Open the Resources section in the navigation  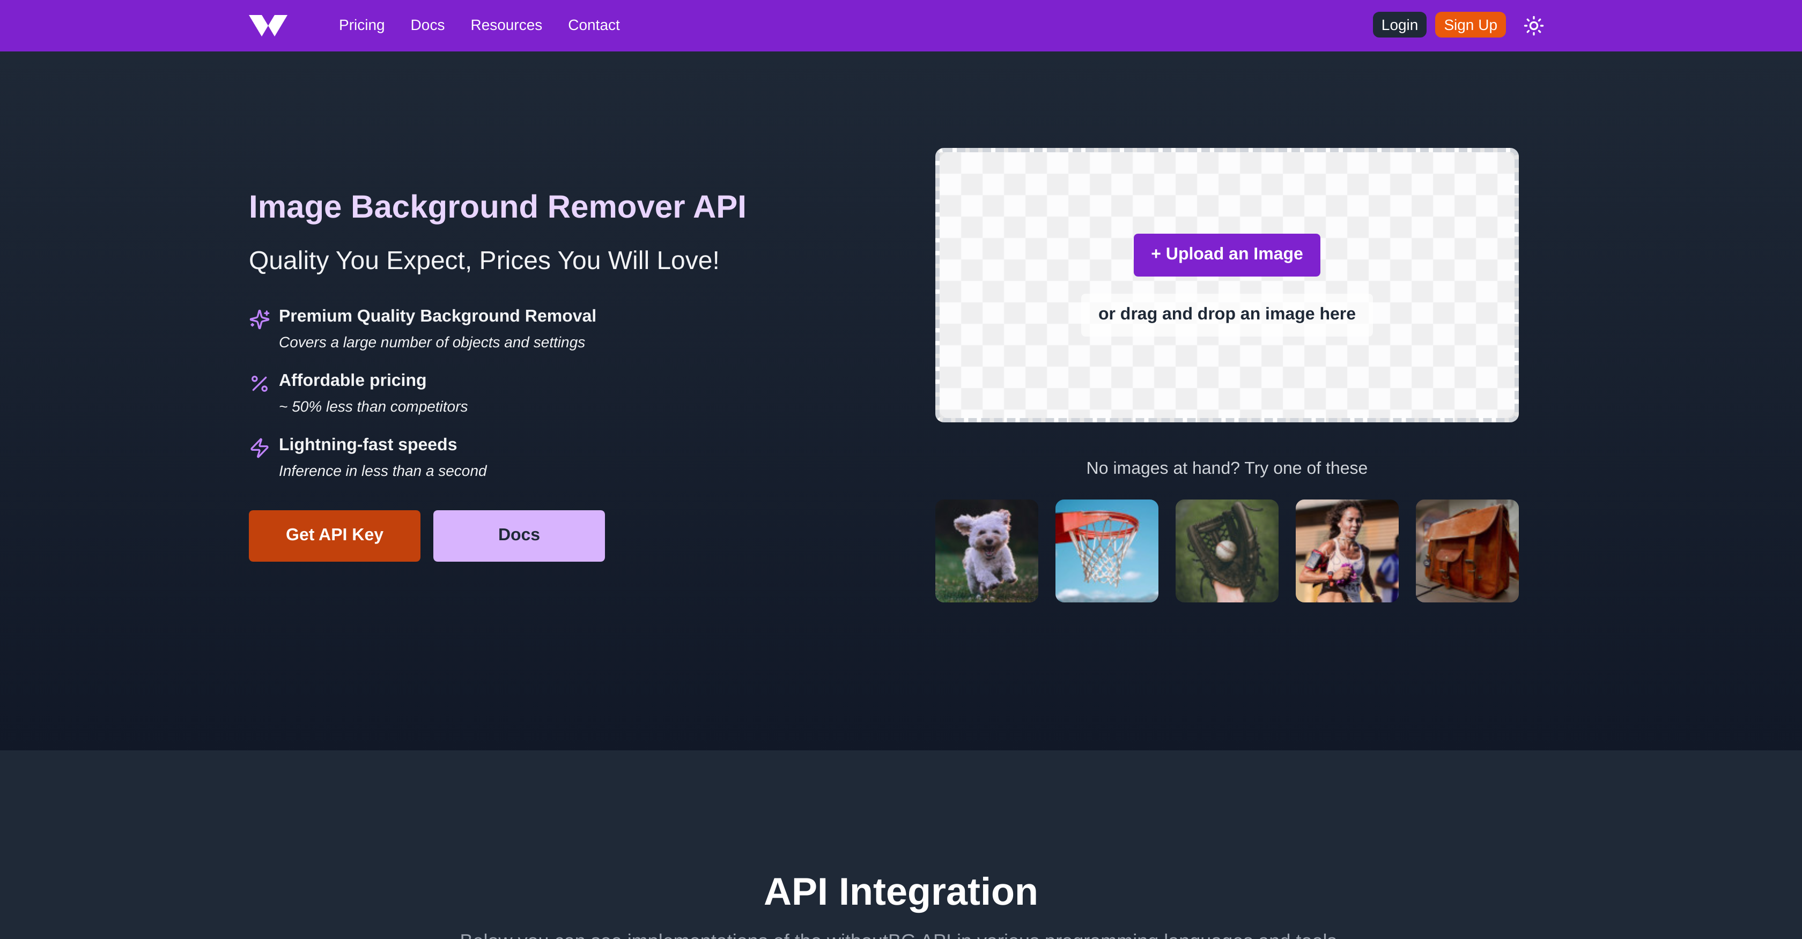(x=506, y=25)
